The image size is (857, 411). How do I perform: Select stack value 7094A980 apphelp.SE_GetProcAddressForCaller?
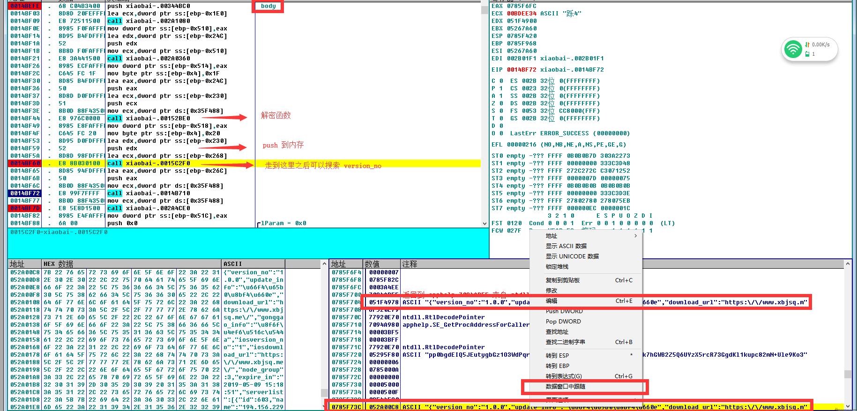(x=450, y=325)
